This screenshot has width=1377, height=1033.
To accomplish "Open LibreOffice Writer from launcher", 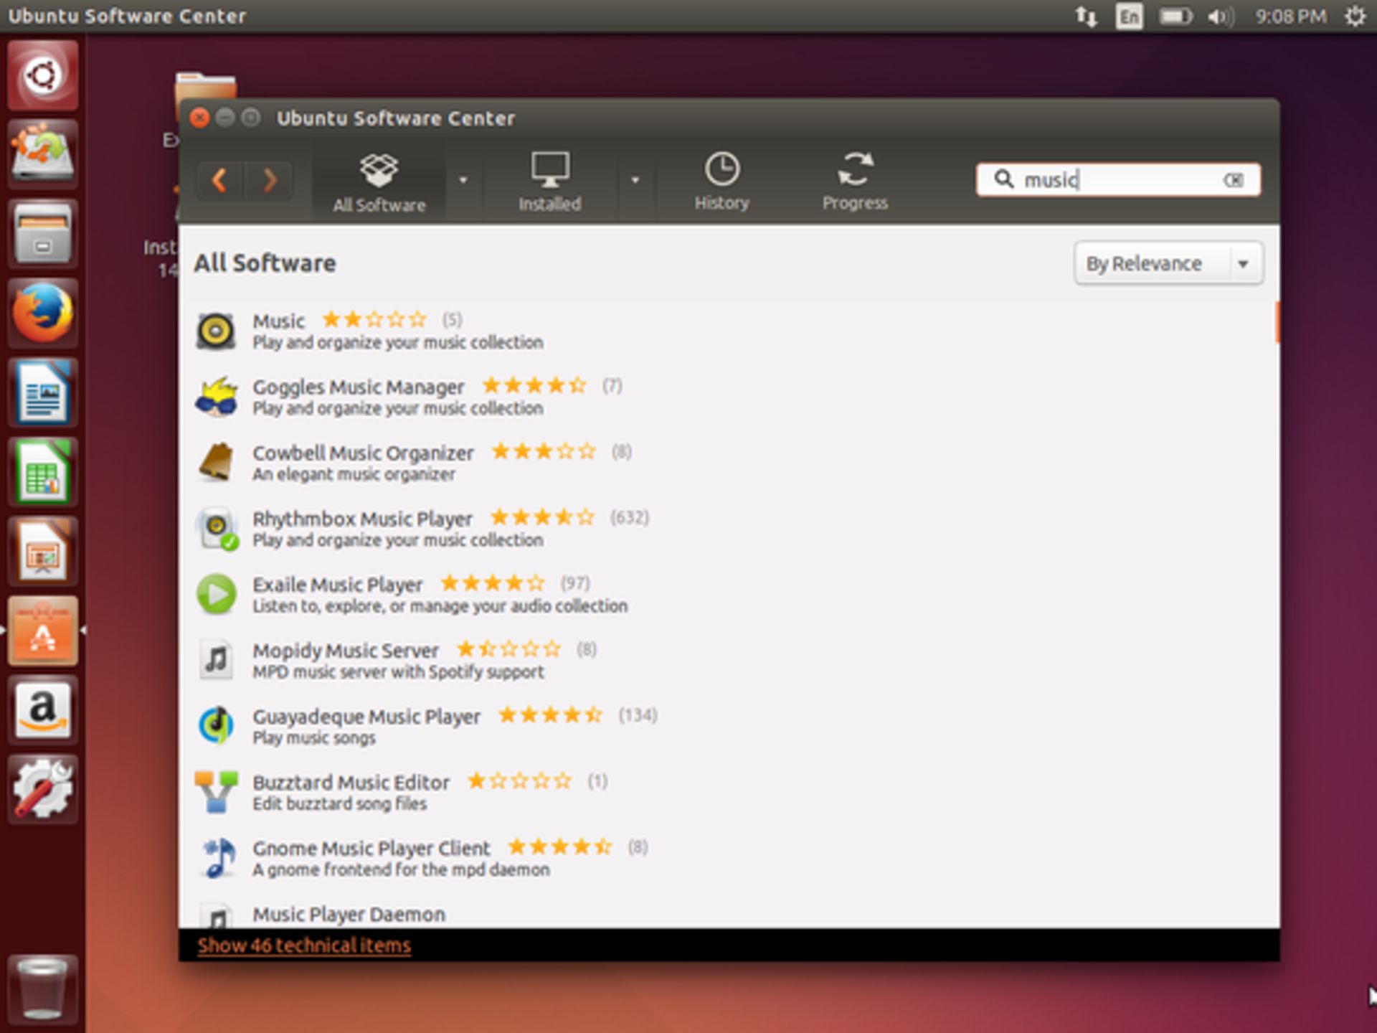I will click(42, 392).
